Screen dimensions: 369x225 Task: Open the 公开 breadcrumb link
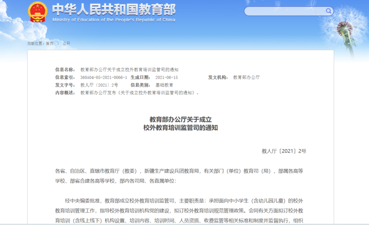(x=66, y=43)
